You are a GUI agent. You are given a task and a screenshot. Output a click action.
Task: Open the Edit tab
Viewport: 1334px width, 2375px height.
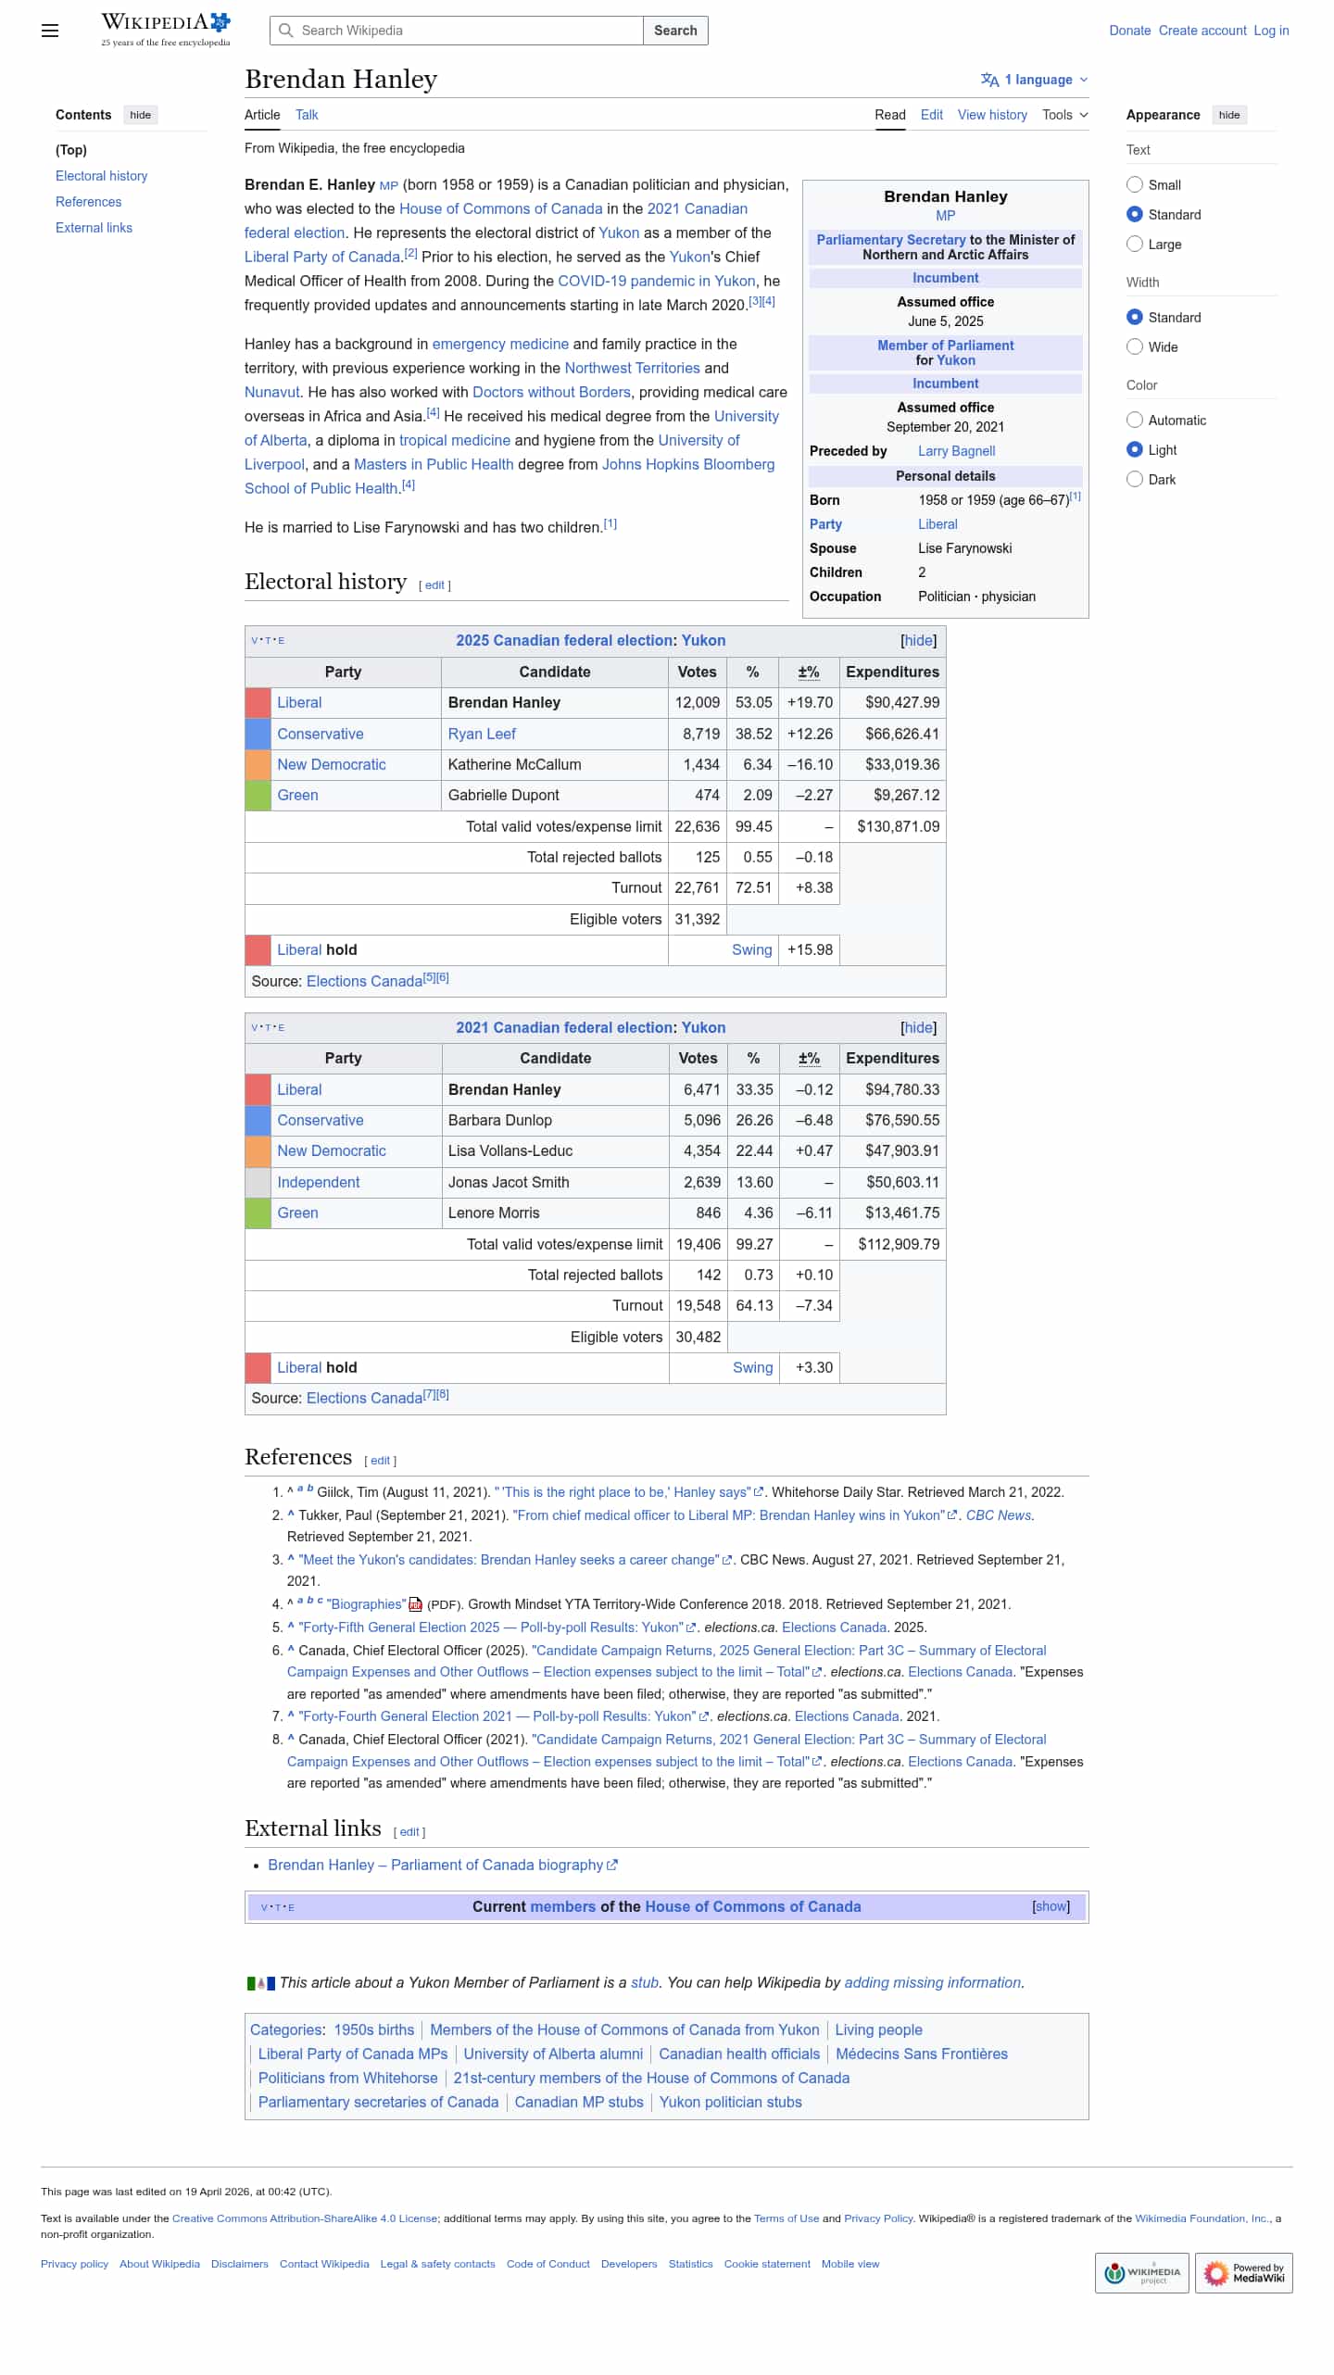(932, 115)
